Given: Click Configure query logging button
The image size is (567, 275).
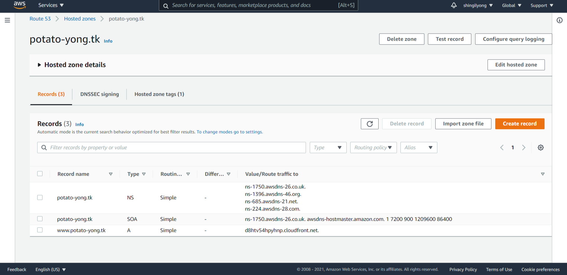Looking at the screenshot, I should 514,39.
